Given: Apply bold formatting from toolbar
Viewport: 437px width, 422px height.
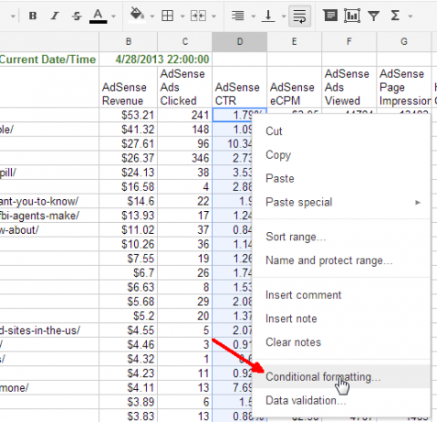Looking at the screenshot, I should tap(33, 16).
